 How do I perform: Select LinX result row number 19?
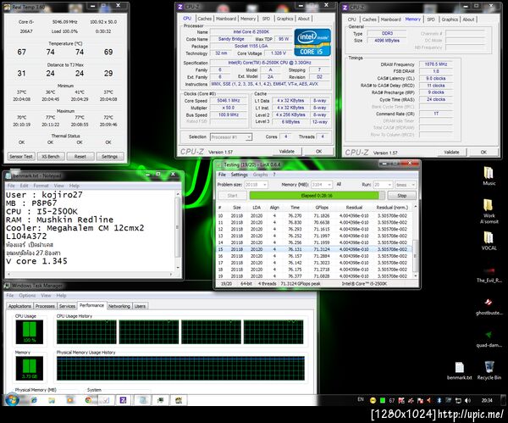click(x=314, y=276)
